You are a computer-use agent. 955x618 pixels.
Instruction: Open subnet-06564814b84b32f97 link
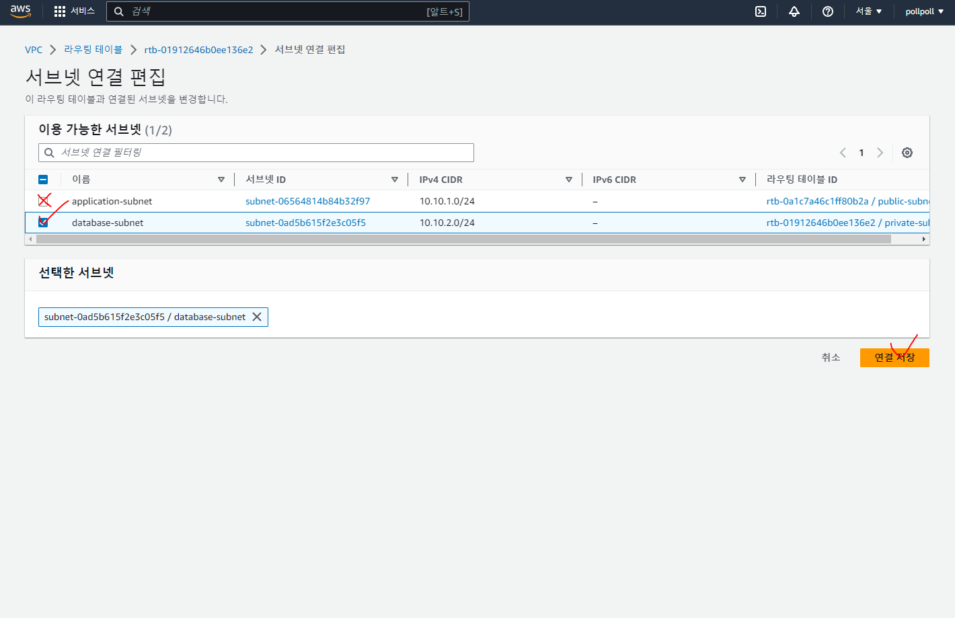click(307, 201)
